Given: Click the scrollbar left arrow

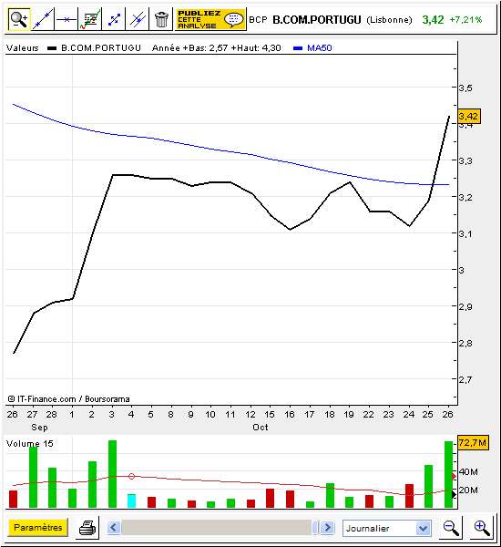Looking at the screenshot, I should coord(114,528).
